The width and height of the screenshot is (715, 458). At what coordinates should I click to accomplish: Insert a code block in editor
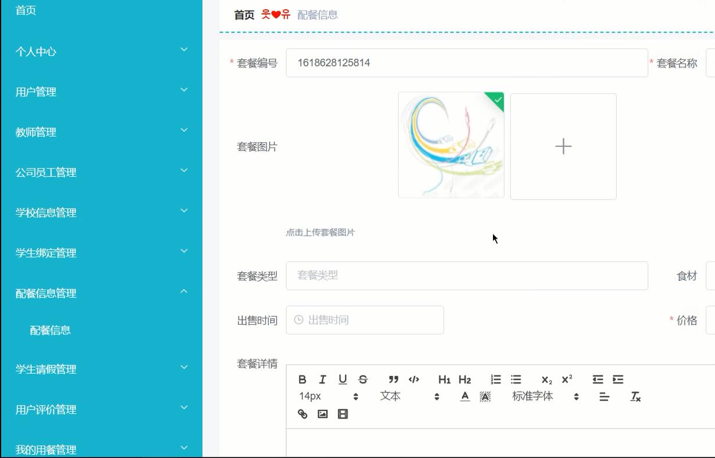(414, 380)
